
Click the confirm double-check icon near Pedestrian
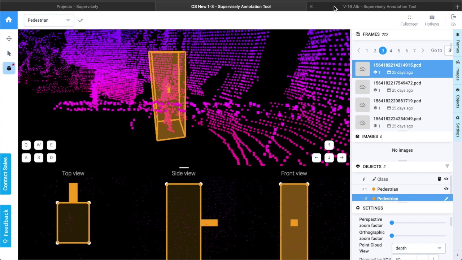[x=81, y=20]
